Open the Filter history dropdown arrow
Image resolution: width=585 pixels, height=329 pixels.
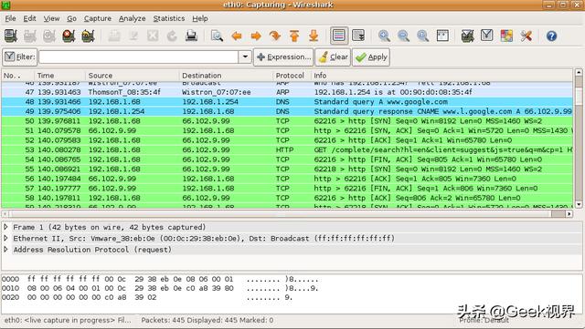click(x=245, y=57)
